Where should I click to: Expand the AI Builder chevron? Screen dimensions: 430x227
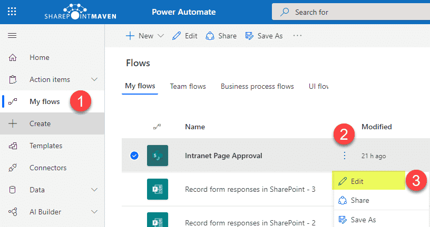pos(94,212)
